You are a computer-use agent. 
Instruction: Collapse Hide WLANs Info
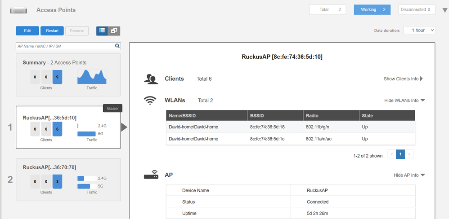tap(404, 101)
